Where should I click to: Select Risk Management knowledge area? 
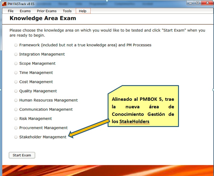click(16, 119)
